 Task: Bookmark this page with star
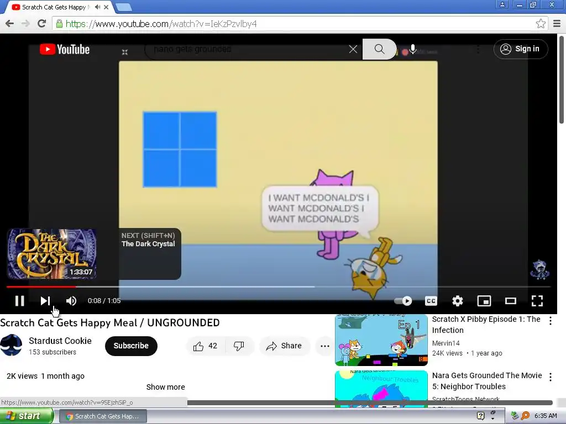tap(541, 24)
